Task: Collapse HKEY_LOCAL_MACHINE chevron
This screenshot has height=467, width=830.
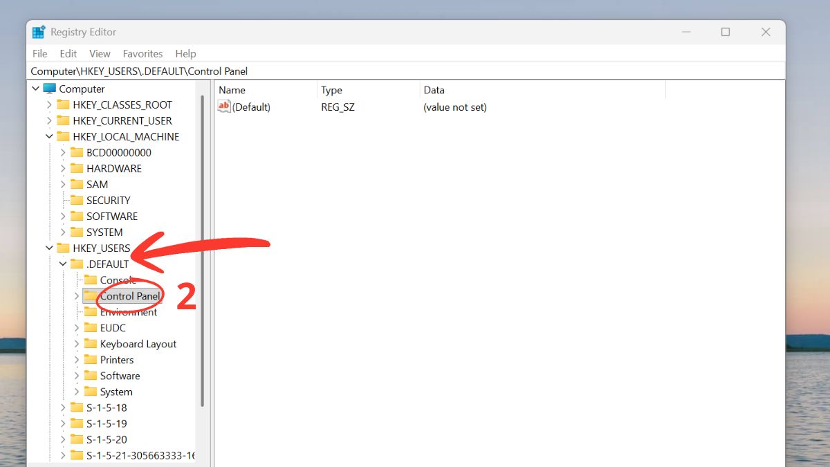Action: (x=49, y=136)
